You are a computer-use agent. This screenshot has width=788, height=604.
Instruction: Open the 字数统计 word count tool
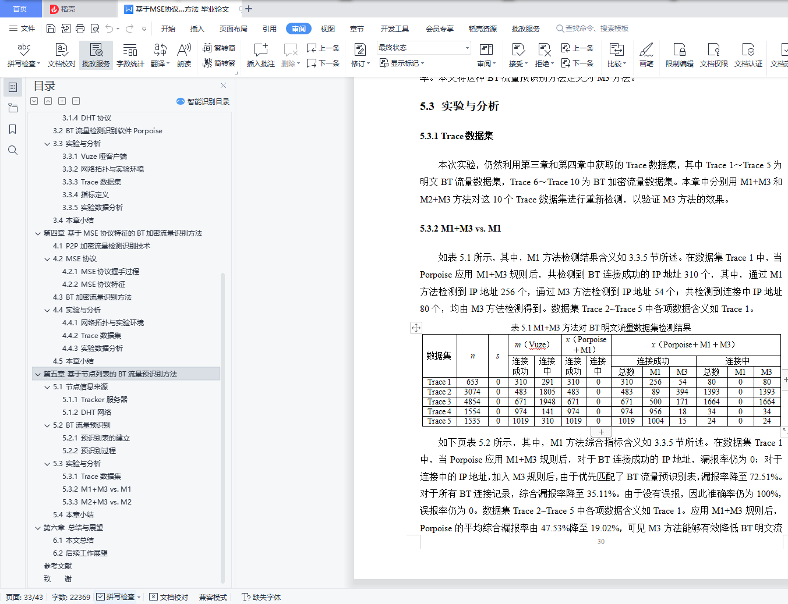130,55
